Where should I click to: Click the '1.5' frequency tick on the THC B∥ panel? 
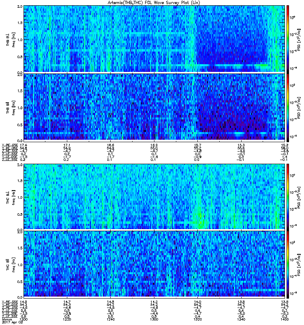pyautogui.click(x=20, y=248)
